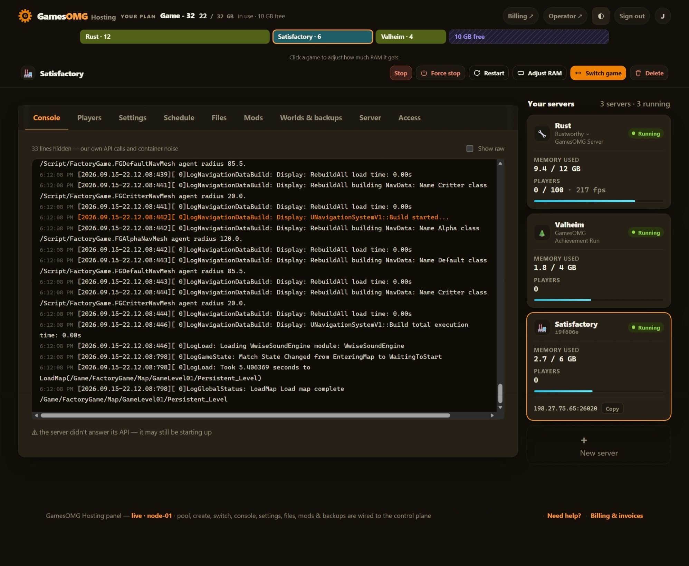
Task: Click the '3 servers · 3 running' summary
Action: tap(635, 104)
